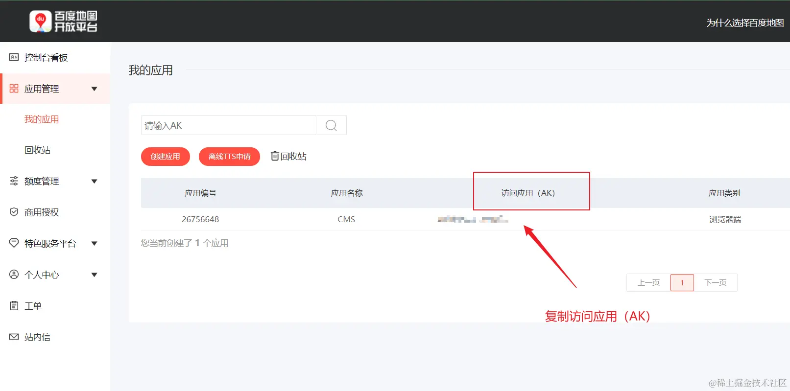Click 为什么选择百度地图 in top bar
The height and width of the screenshot is (391, 790).
pos(745,23)
